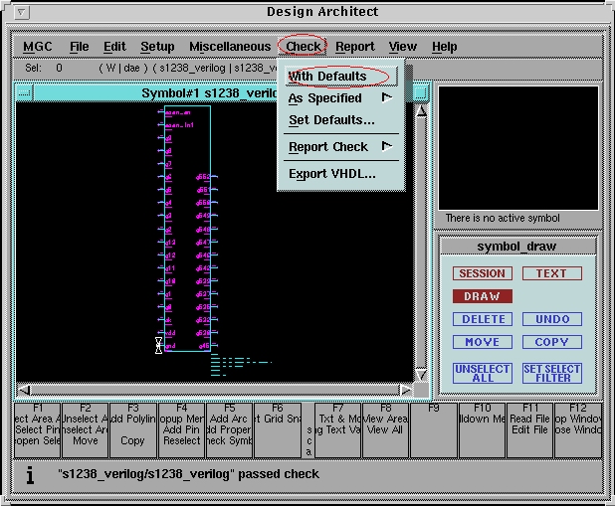Click the F11 Read File softkey
The height and width of the screenshot is (506, 615).
point(530,423)
